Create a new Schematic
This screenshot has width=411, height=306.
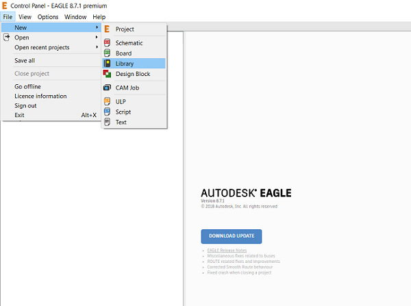(x=134, y=43)
